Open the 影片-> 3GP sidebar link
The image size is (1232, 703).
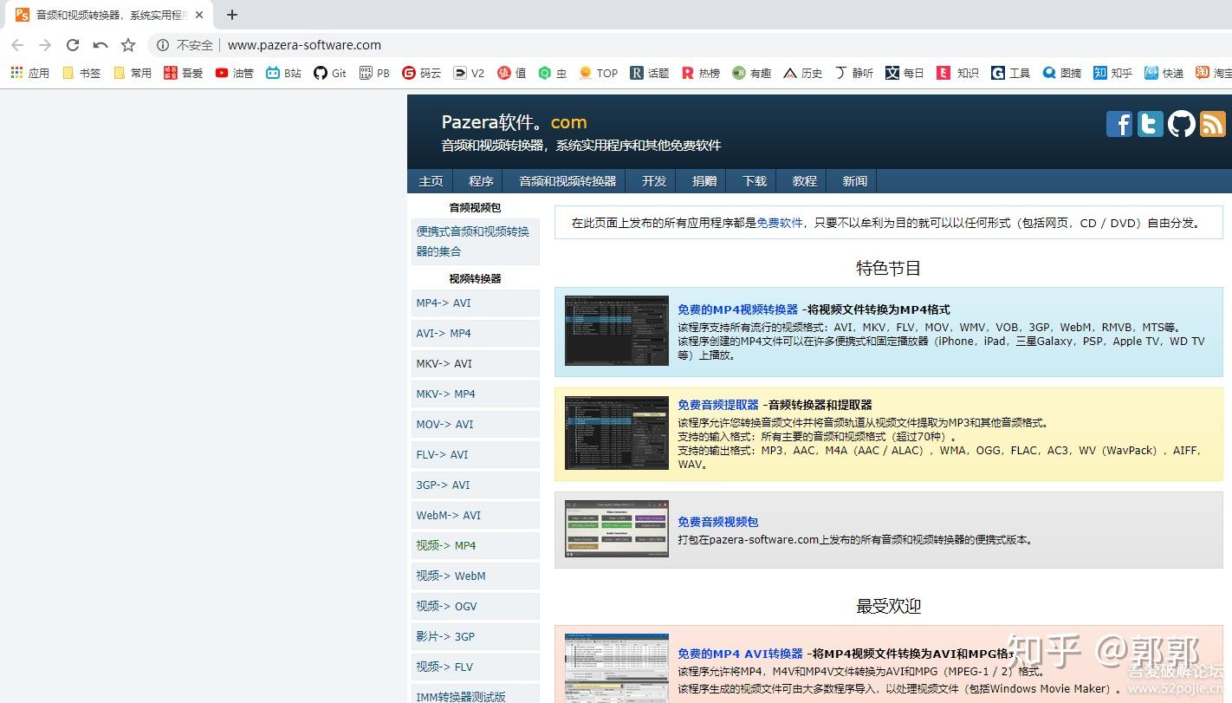[x=475, y=637]
